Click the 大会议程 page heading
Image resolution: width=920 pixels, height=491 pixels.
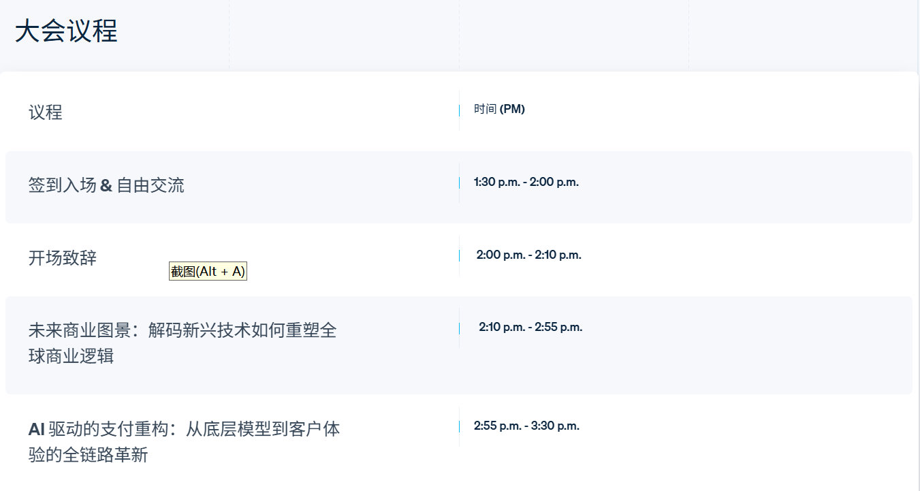coord(66,31)
